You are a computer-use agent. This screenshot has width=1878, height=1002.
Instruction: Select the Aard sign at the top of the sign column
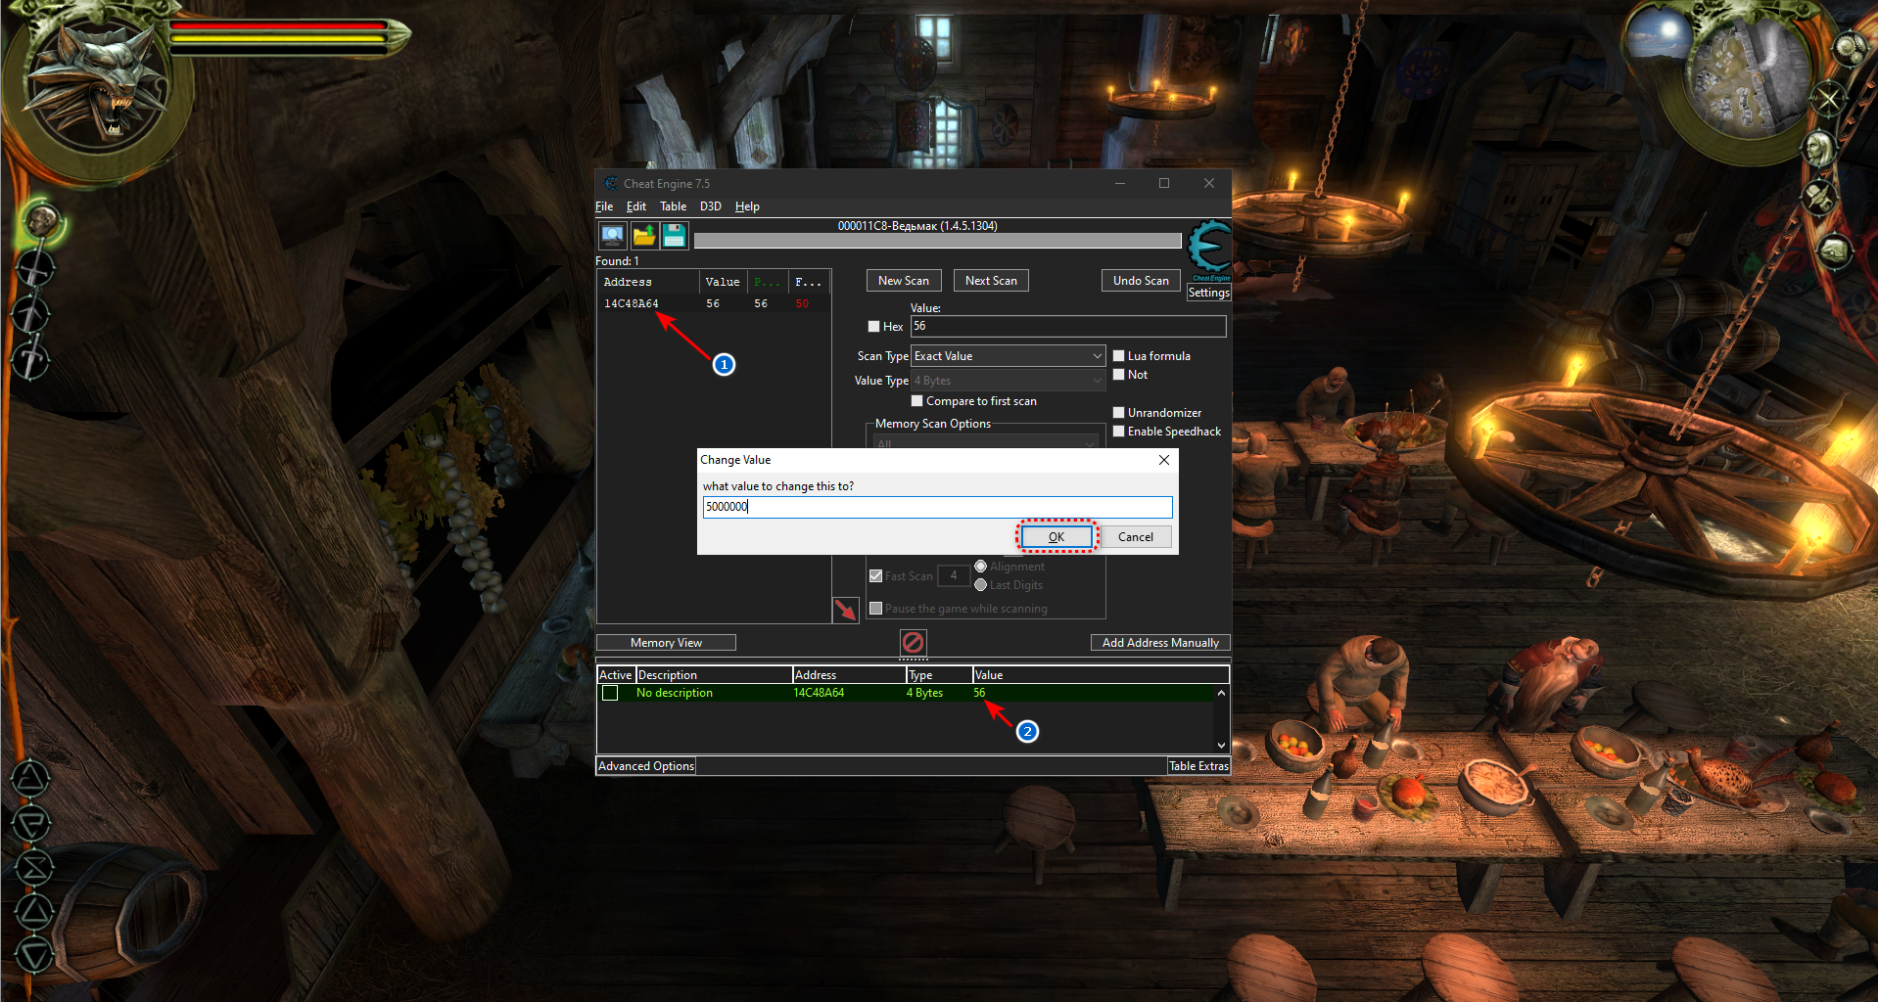29,778
